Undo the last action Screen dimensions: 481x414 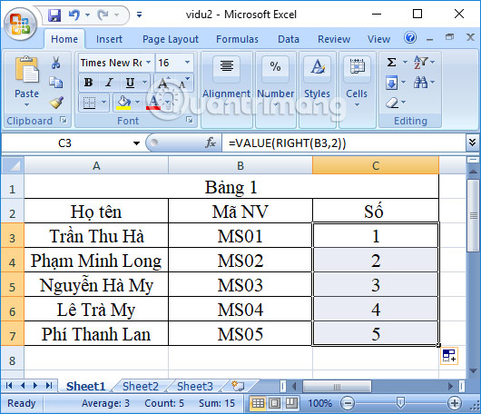[74, 15]
